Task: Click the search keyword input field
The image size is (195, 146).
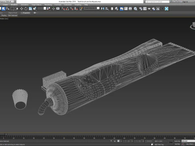Action: [x=157, y=2]
